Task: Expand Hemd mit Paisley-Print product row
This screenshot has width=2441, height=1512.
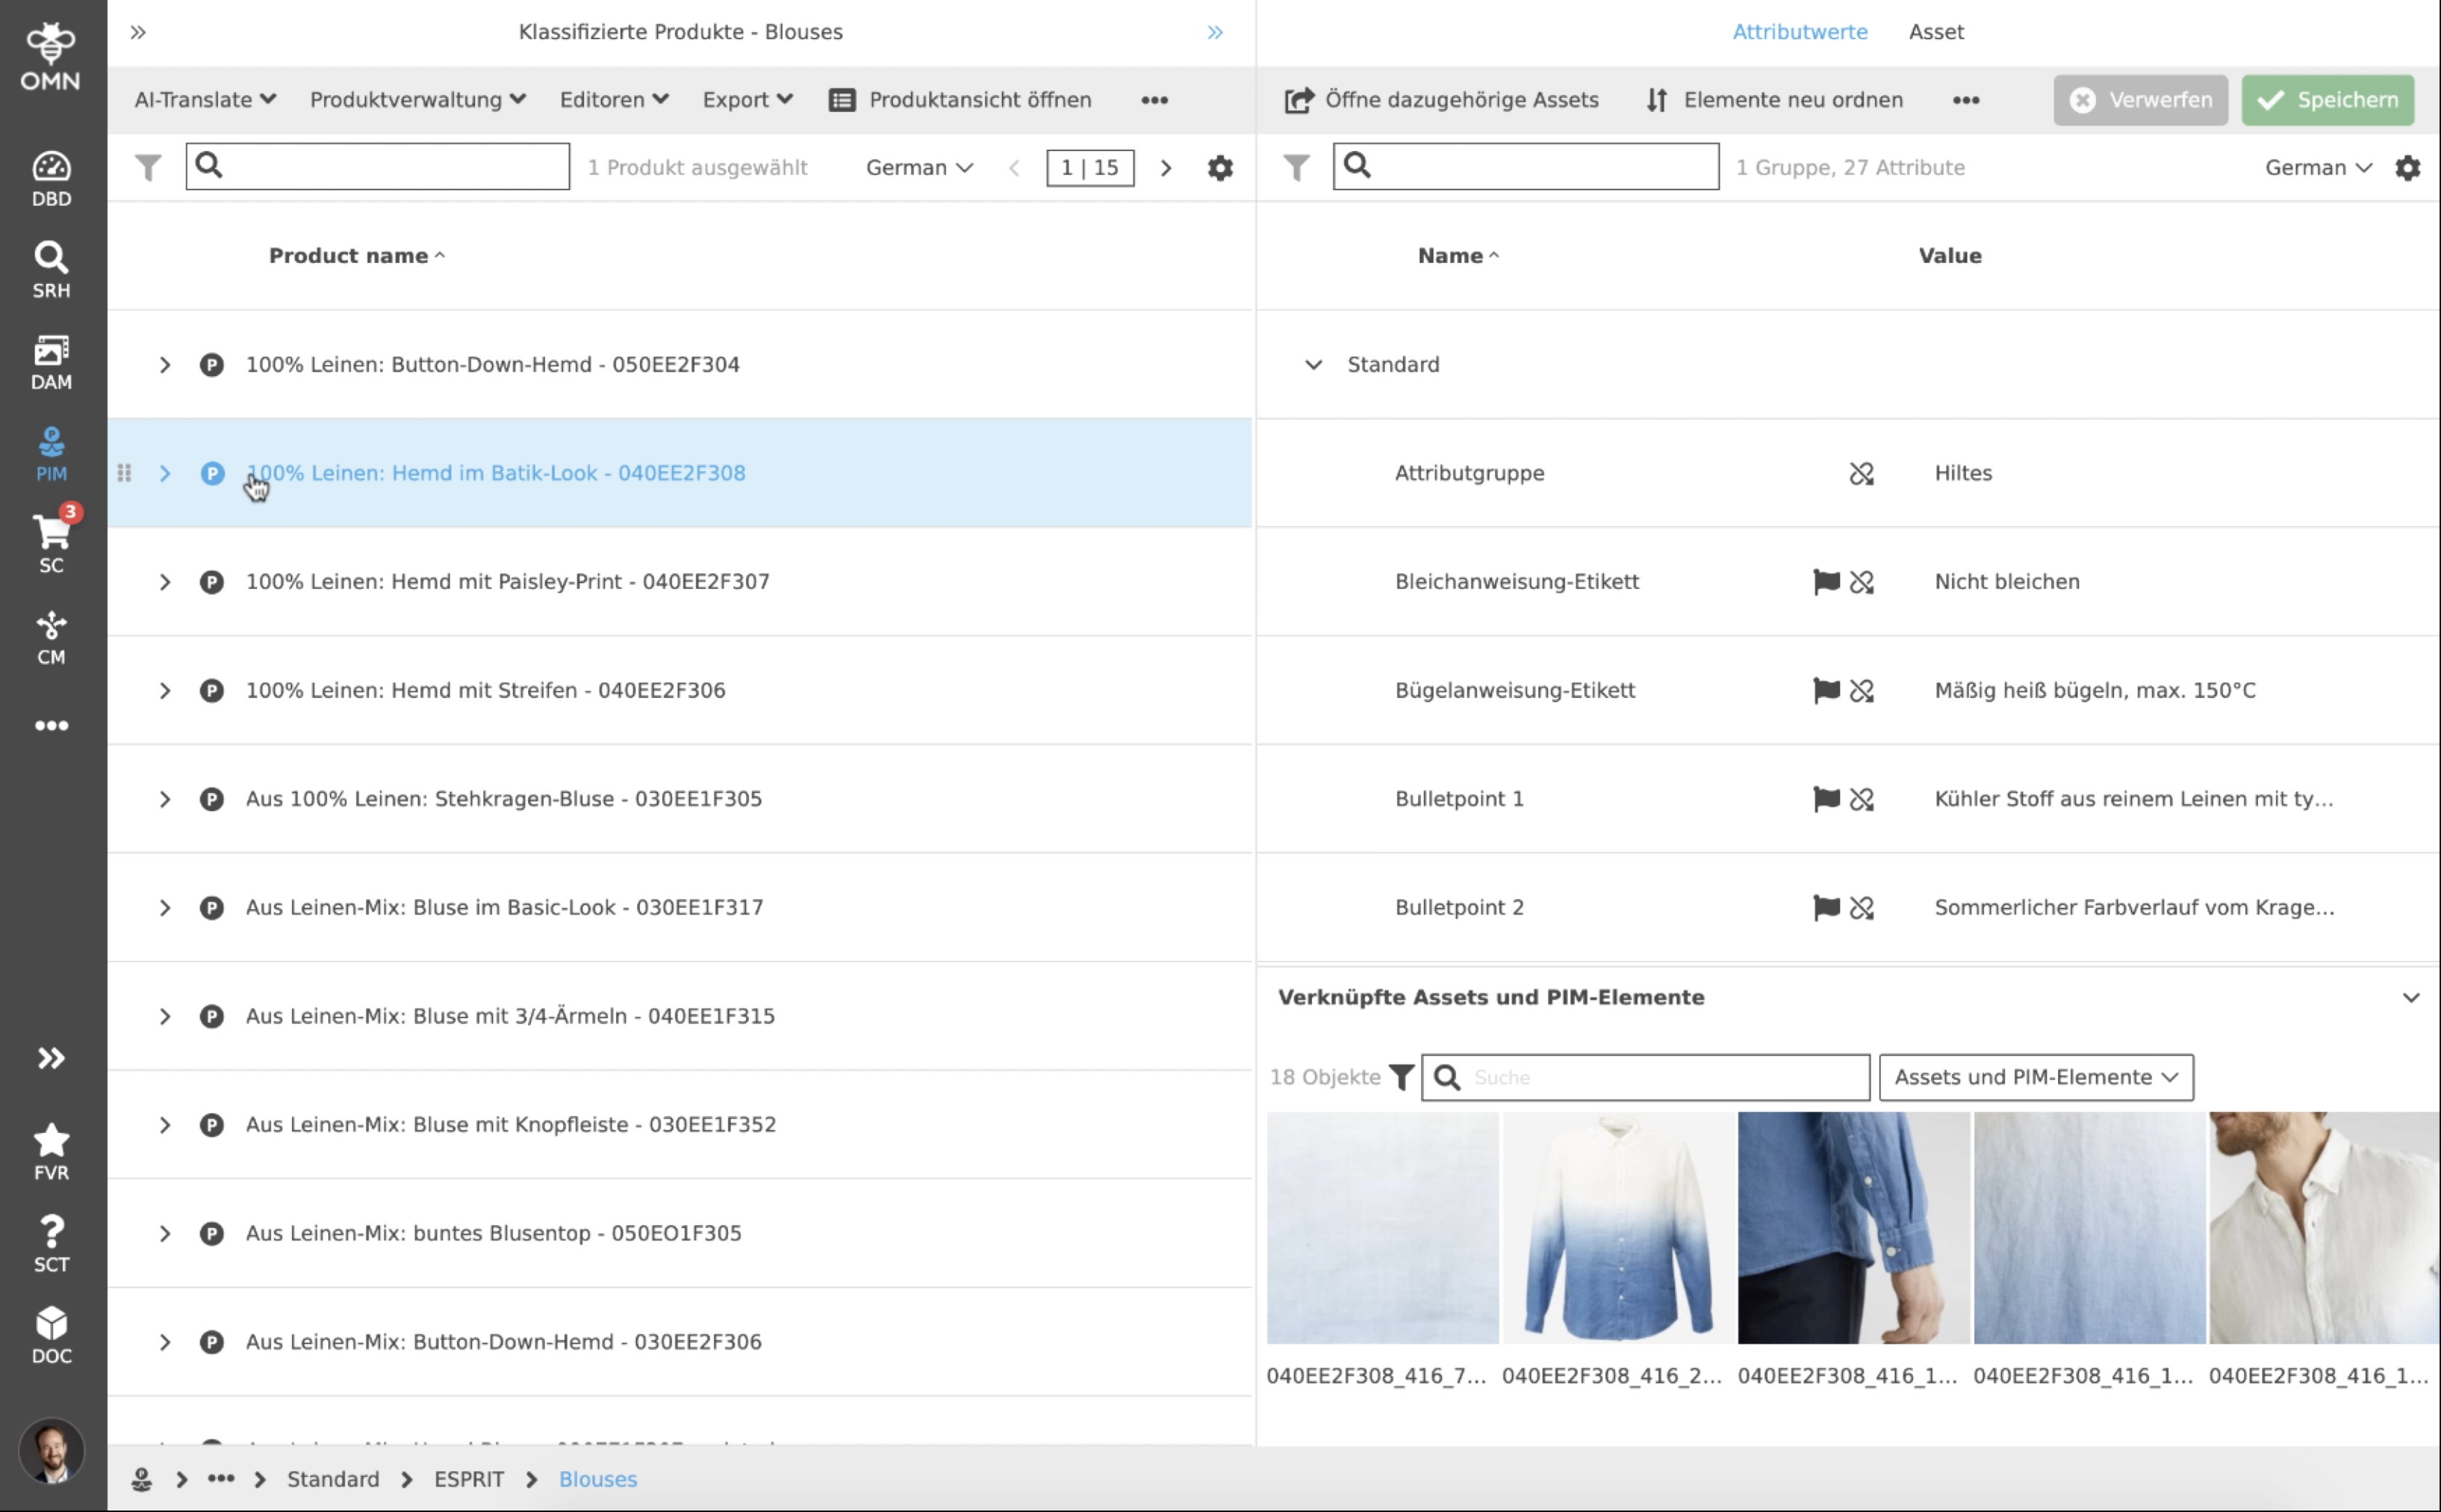Action: point(165,581)
